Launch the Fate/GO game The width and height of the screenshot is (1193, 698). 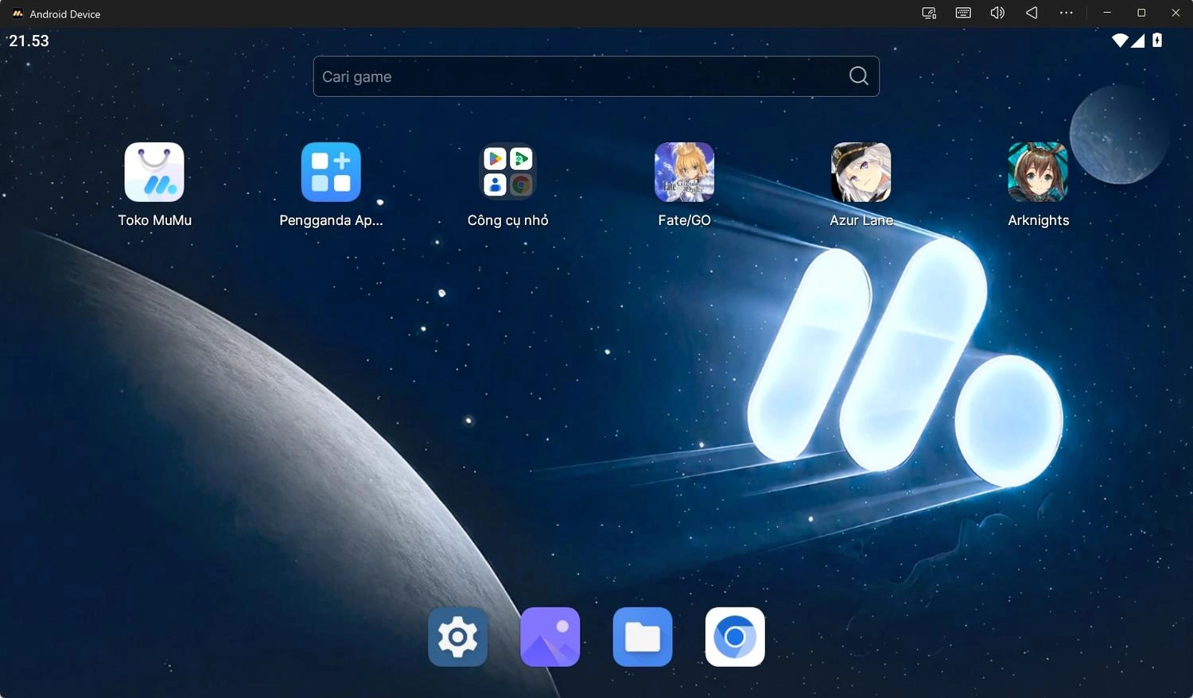[x=684, y=172]
